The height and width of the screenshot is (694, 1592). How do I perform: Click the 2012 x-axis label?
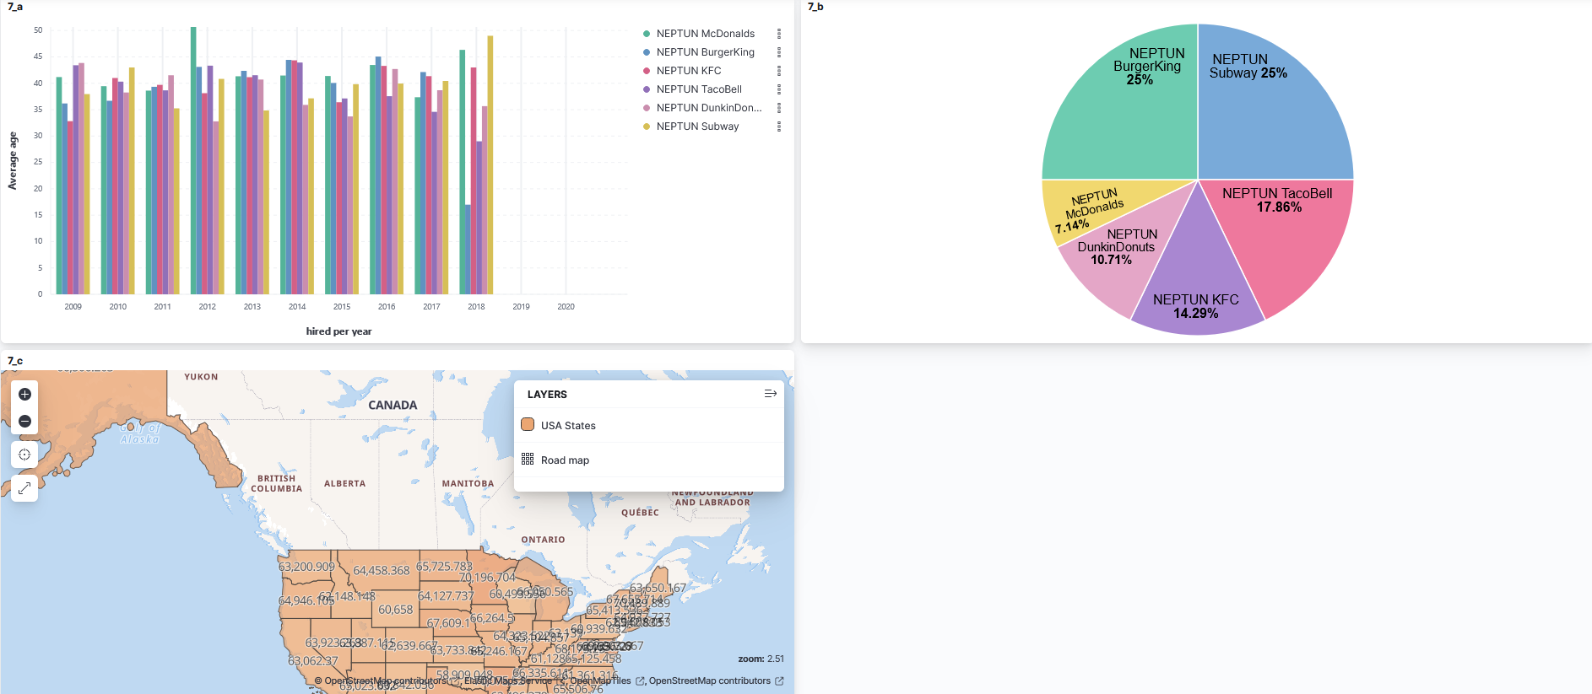coord(208,307)
